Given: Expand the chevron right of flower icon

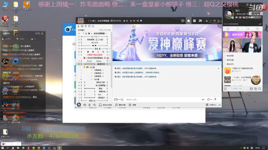Looking at the screenshot, I should coord(218,99).
